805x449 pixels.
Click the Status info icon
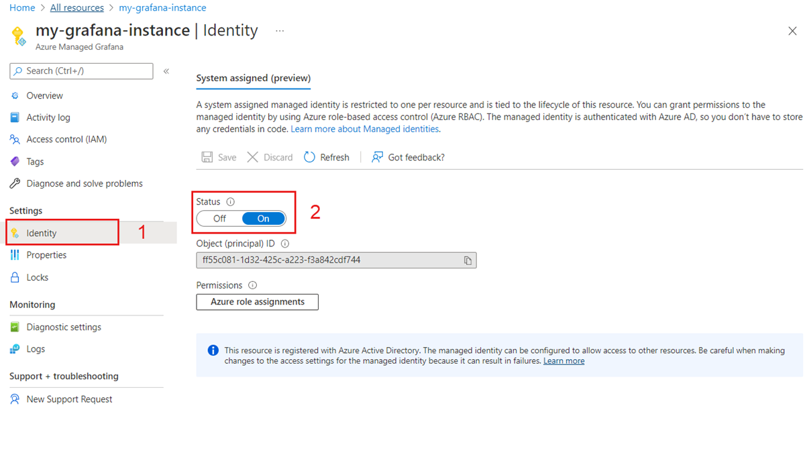231,201
